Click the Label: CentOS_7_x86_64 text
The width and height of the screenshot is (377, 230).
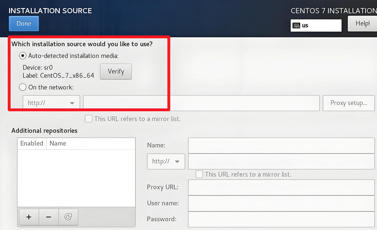pyautogui.click(x=58, y=76)
